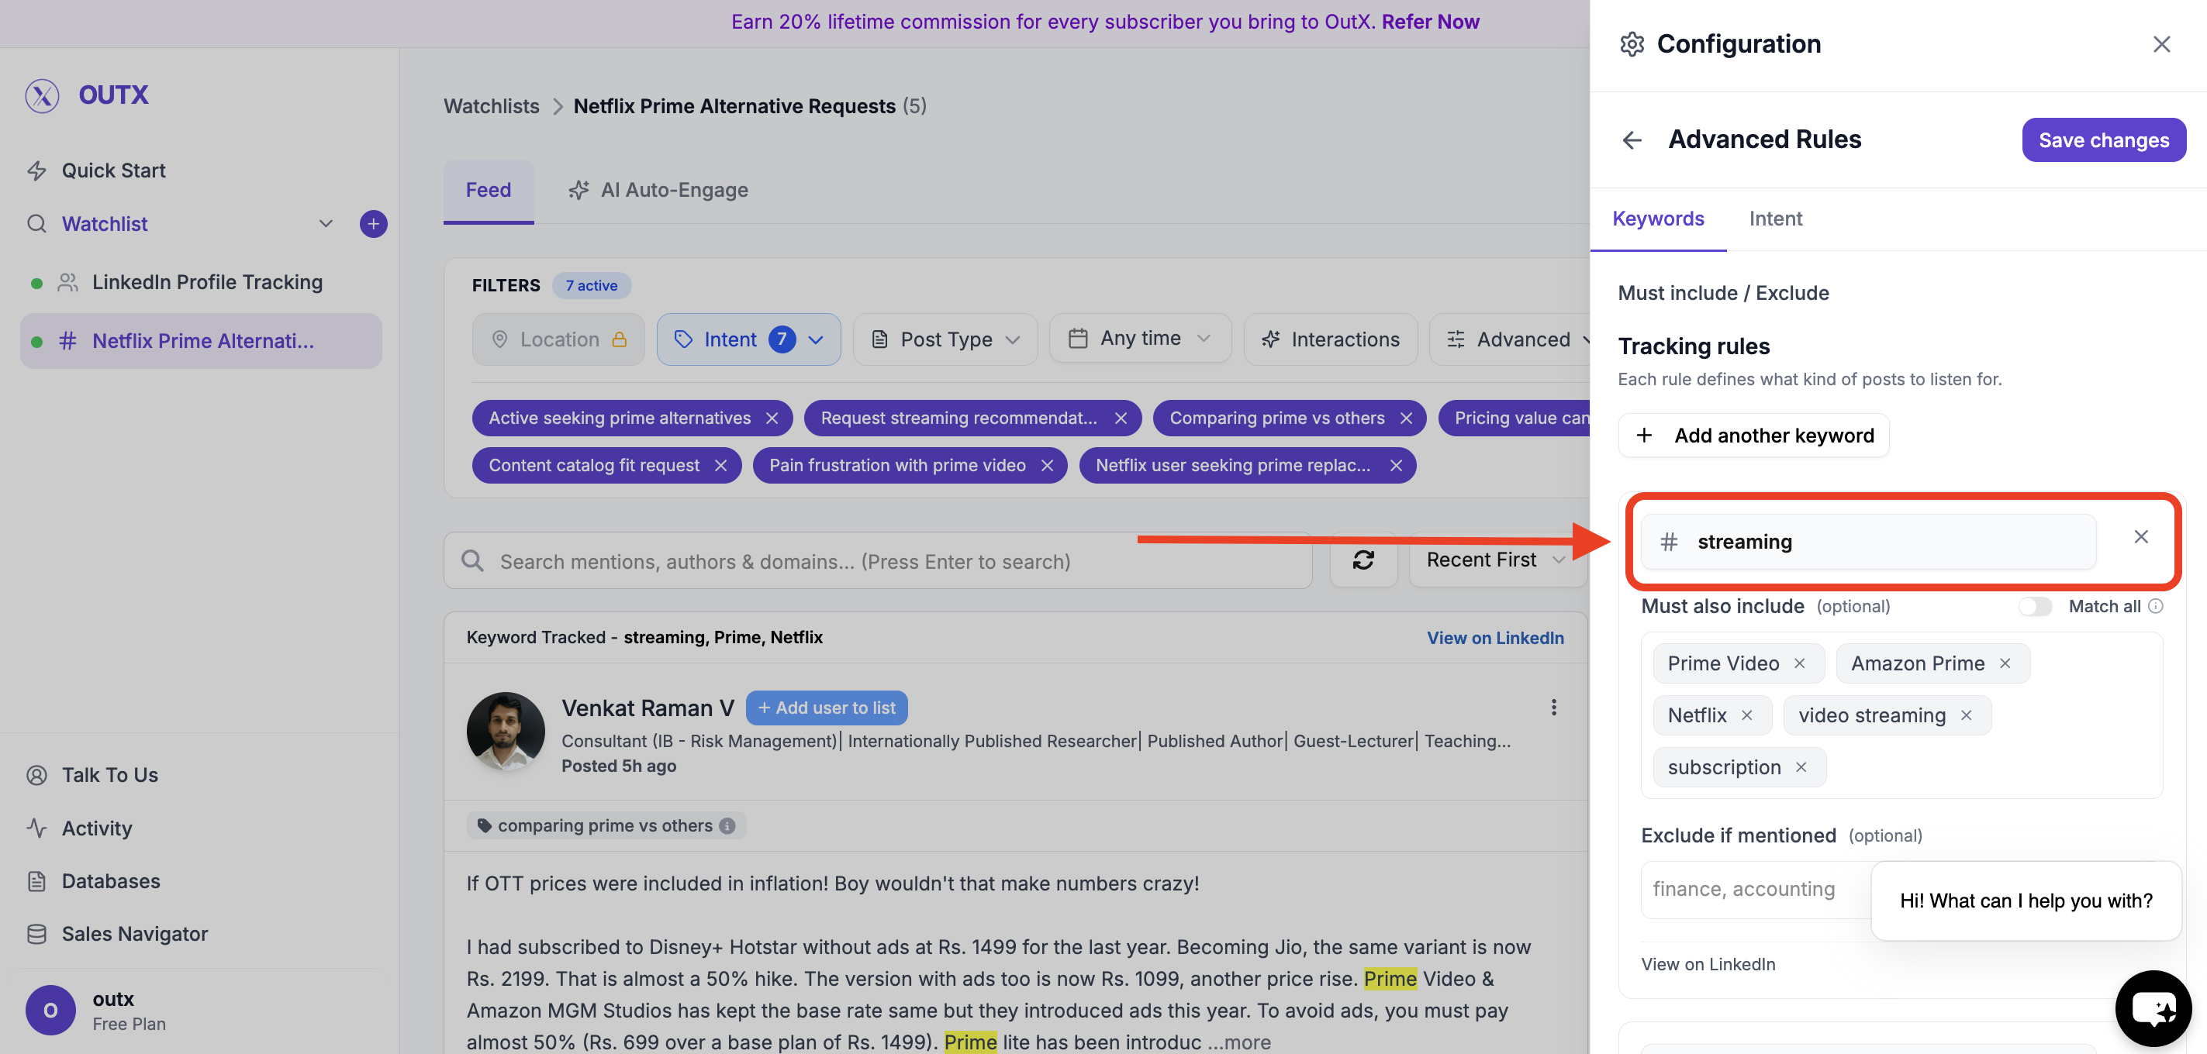2207x1054 pixels.
Task: Select the Databases icon in the sidebar
Action: pos(36,880)
